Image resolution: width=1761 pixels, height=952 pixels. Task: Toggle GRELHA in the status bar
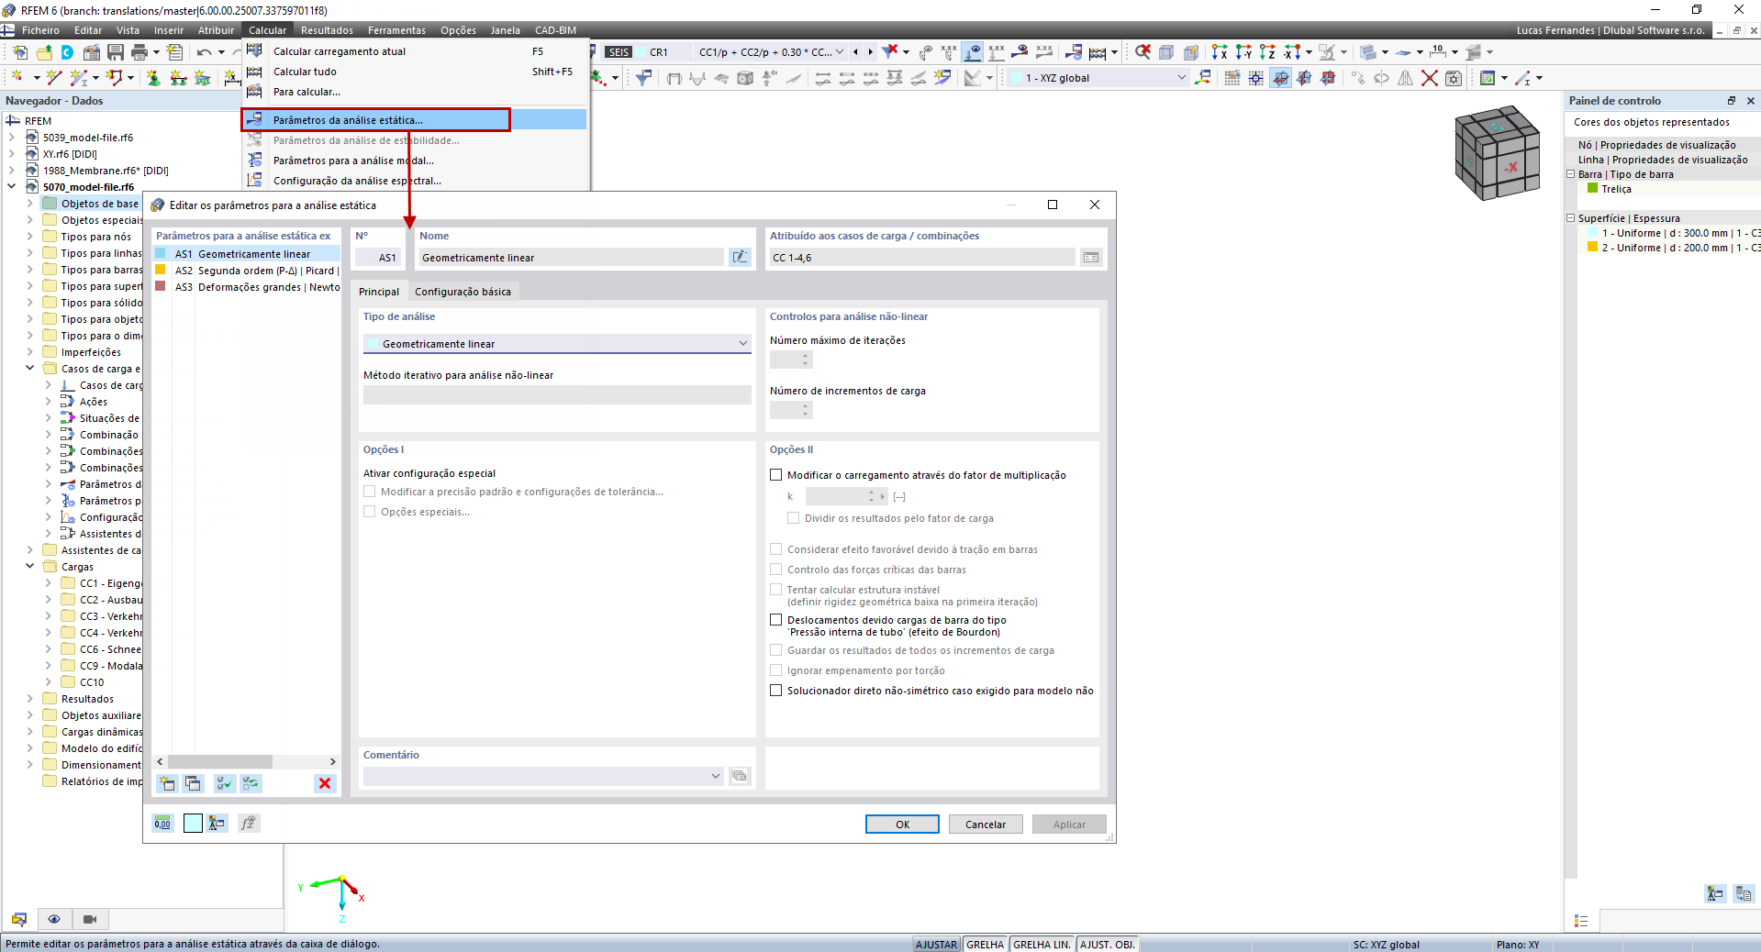pos(986,945)
